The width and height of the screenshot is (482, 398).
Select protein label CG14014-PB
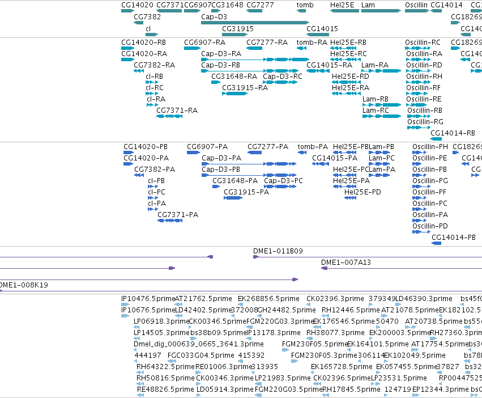[454, 238]
